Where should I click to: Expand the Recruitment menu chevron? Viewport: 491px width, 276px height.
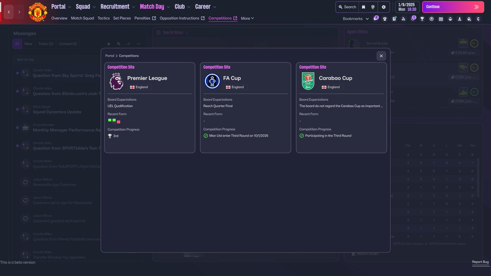[133, 7]
